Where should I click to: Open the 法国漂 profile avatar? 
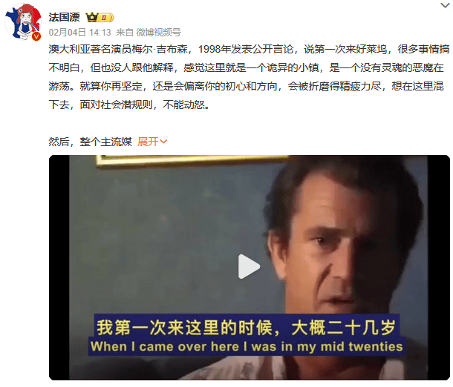coord(23,22)
